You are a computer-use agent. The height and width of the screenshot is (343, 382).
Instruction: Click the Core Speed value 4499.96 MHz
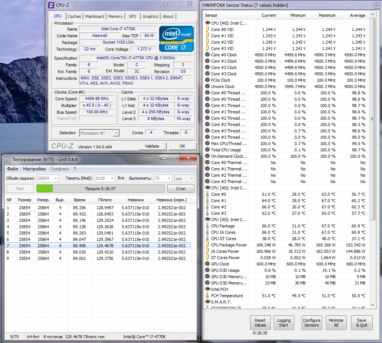pyautogui.click(x=97, y=98)
